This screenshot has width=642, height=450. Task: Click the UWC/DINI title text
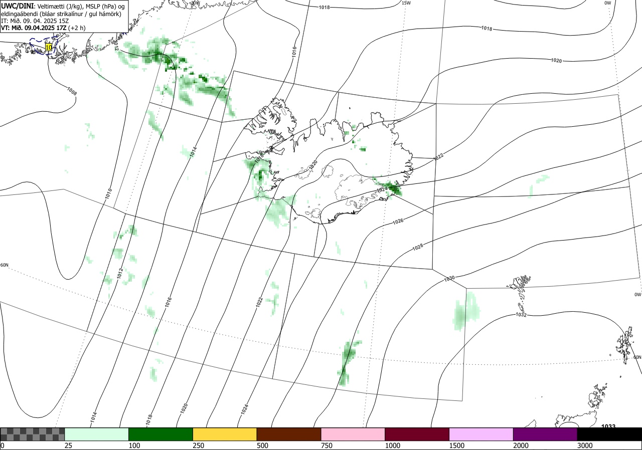(x=17, y=6)
